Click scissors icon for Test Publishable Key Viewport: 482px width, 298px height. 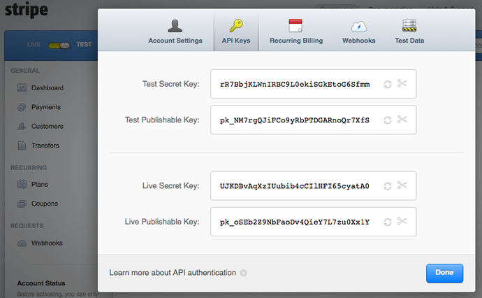point(402,119)
